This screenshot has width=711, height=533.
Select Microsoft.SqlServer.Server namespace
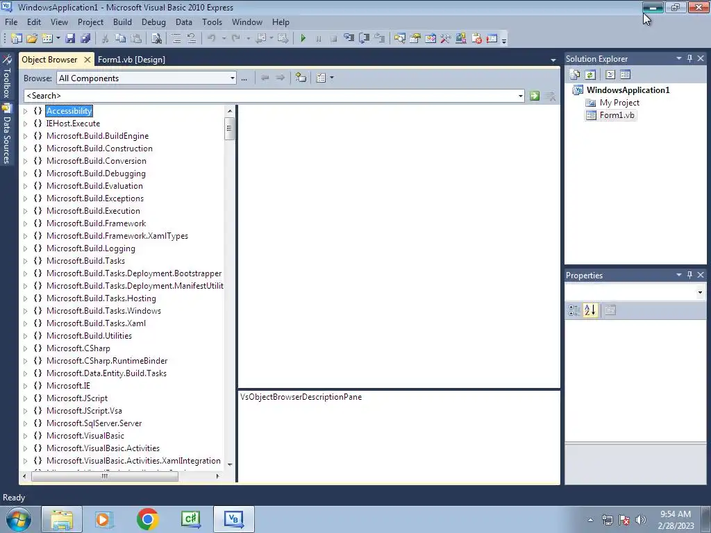tap(94, 423)
